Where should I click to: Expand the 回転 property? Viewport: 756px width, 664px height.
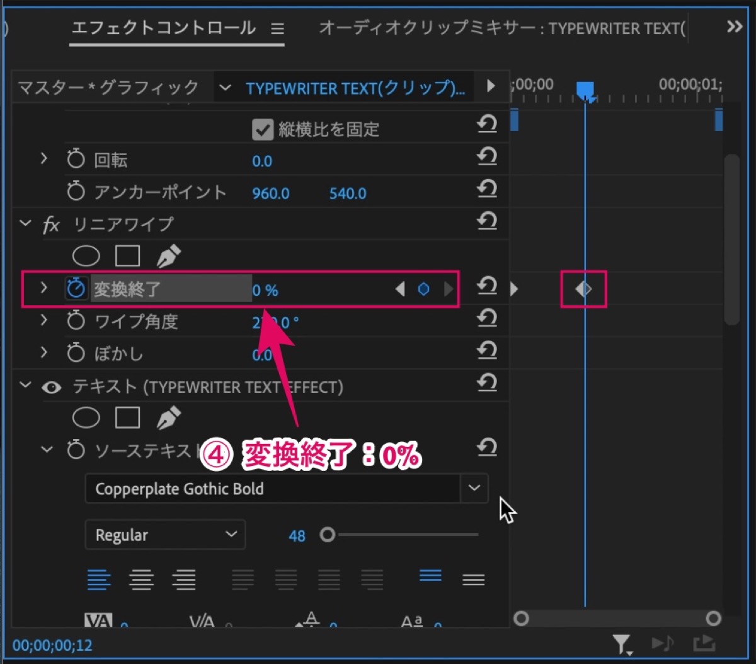point(43,158)
